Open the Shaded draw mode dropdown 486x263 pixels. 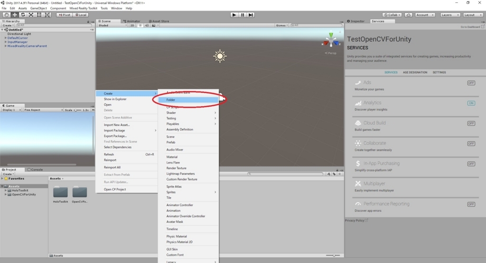tap(112, 26)
